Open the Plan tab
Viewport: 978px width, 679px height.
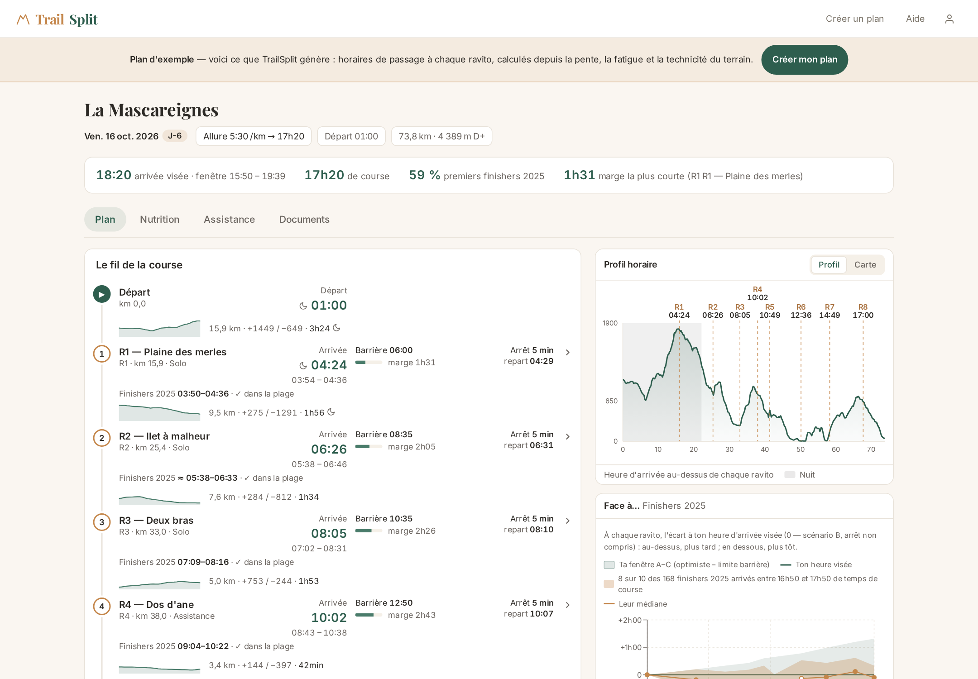coord(105,220)
